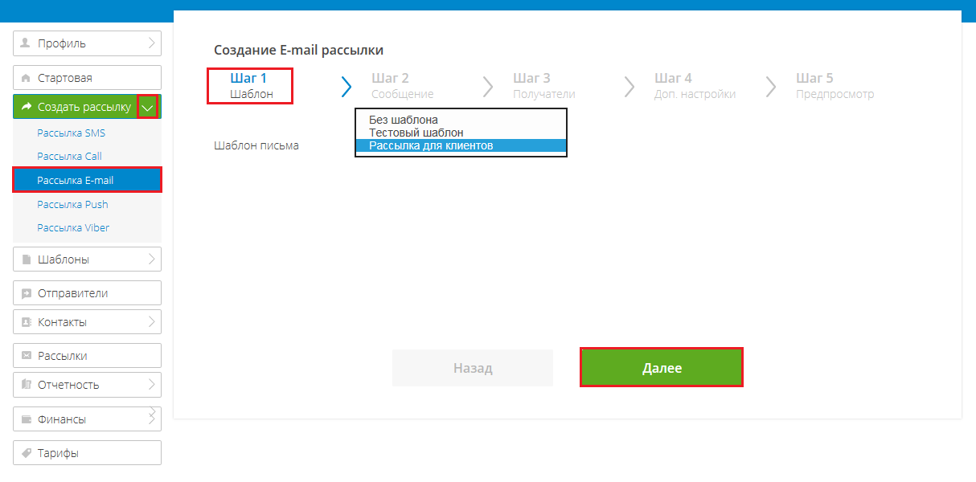
Task: Collapse the Создать рассылку menu chevron
Action: pyautogui.click(x=147, y=107)
